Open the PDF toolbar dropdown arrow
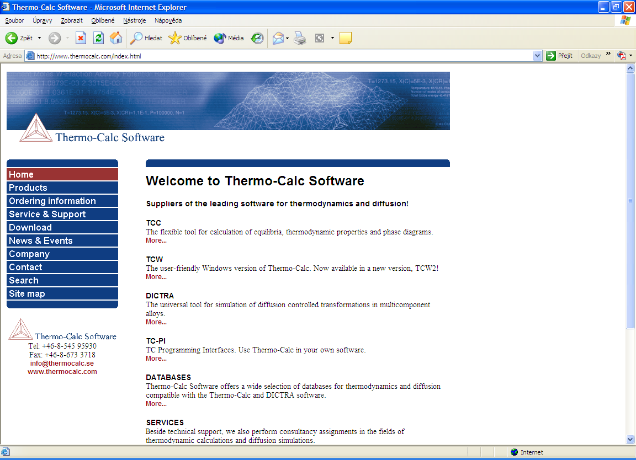636x460 pixels. click(x=630, y=56)
